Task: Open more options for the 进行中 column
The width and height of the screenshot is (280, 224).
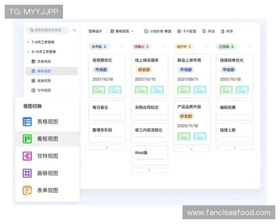Action: tap(207, 47)
